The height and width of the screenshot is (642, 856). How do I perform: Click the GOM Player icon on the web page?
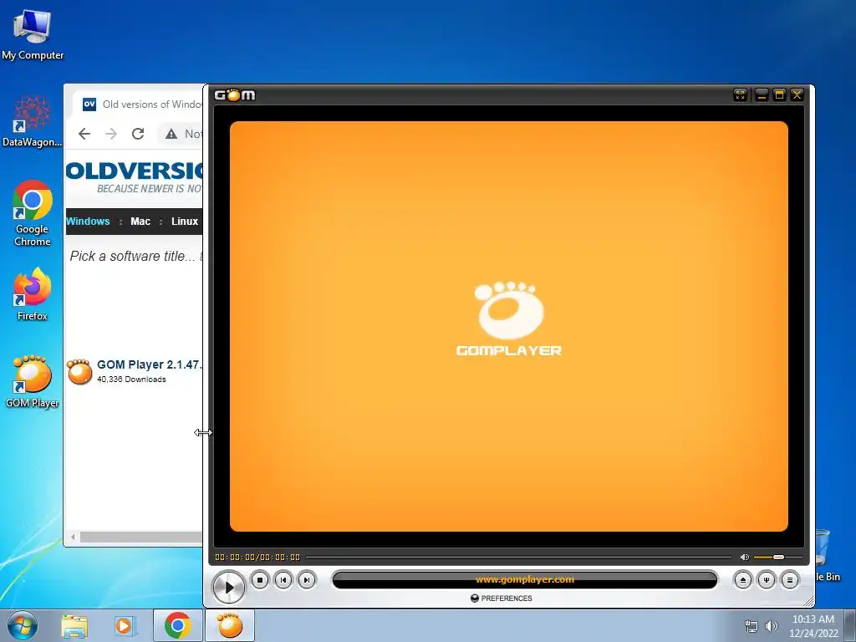(79, 371)
